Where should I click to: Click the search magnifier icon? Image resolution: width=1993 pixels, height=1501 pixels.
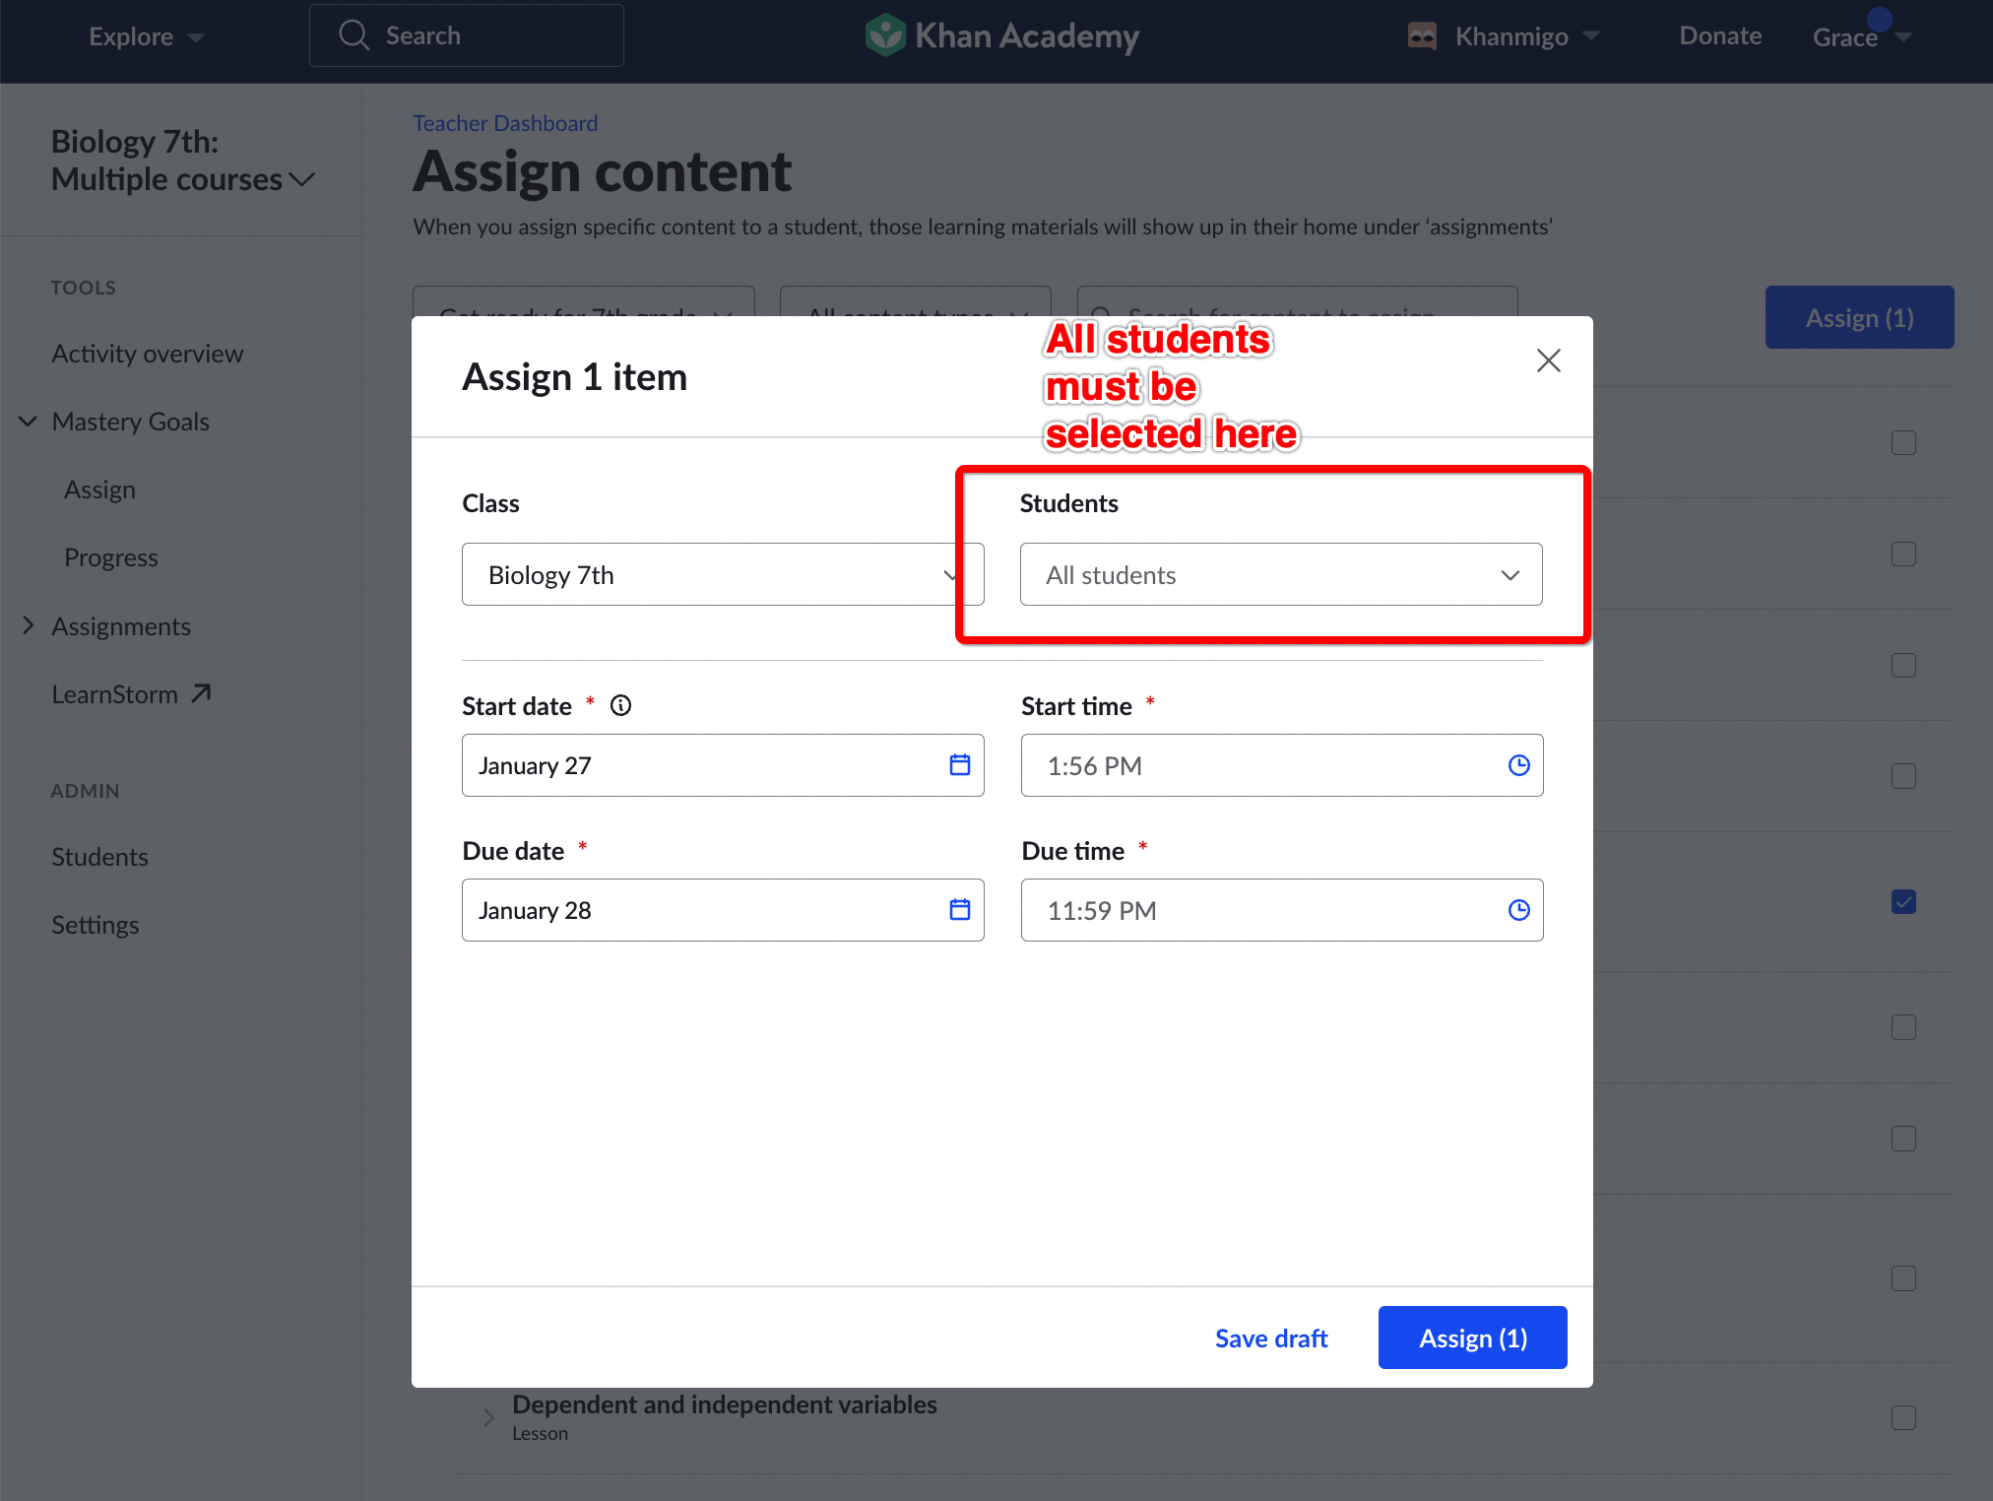click(x=354, y=35)
